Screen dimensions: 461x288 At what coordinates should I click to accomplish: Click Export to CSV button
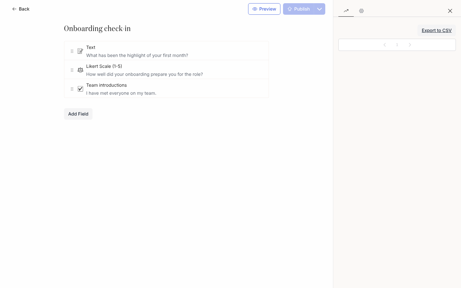click(x=437, y=30)
